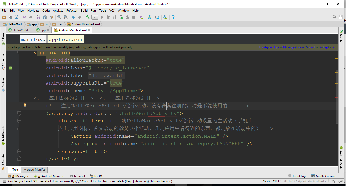Open the Analyze menu
The height and width of the screenshot is (186, 346).
tap(58, 11)
